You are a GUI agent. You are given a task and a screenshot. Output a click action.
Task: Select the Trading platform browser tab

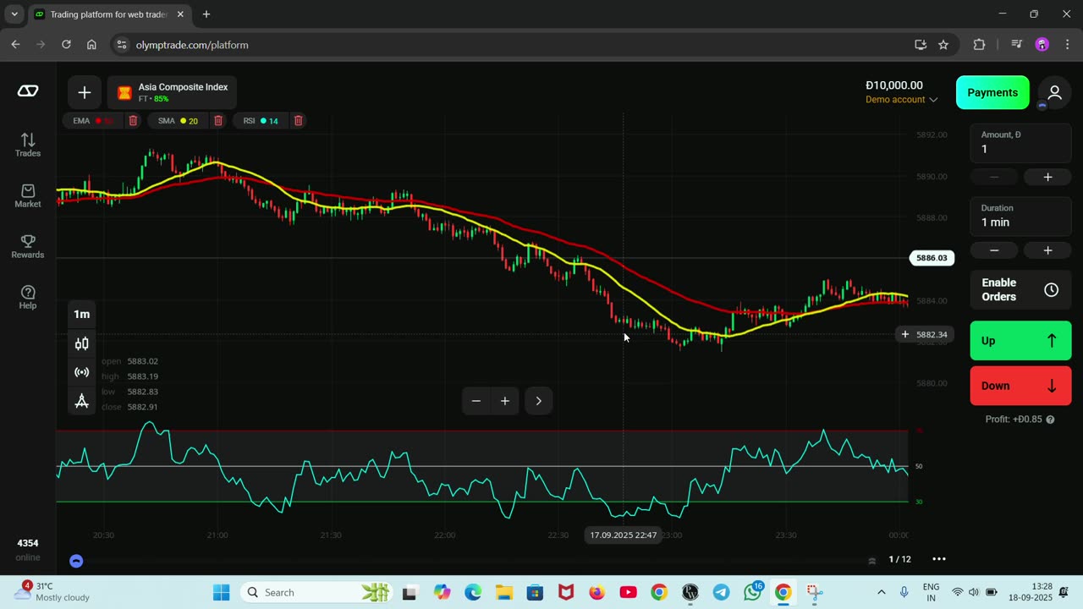[x=109, y=14]
